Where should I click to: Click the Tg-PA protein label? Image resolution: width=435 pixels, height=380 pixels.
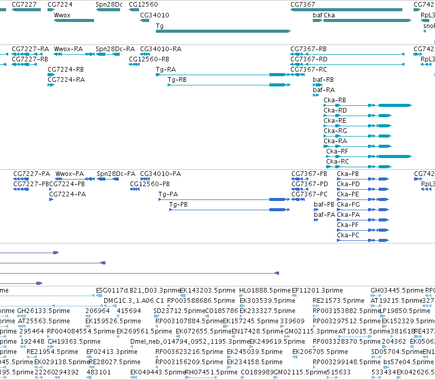pos(168,194)
